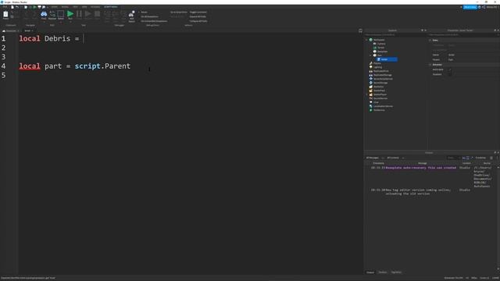The width and height of the screenshot is (500, 281).
Task: Click the Resume button in the Test group
Action: (87, 14)
